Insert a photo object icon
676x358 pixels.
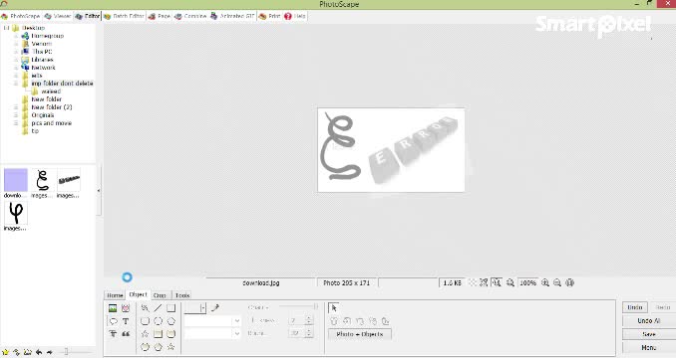pos(113,308)
